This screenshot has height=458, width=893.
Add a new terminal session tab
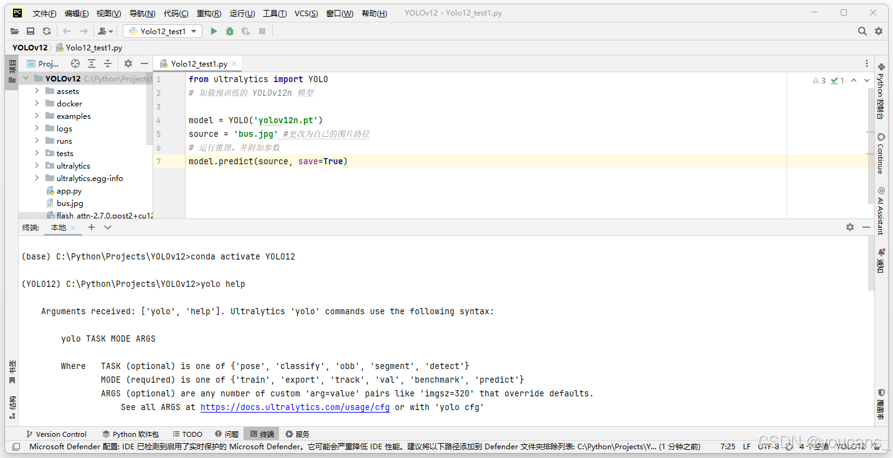click(91, 227)
